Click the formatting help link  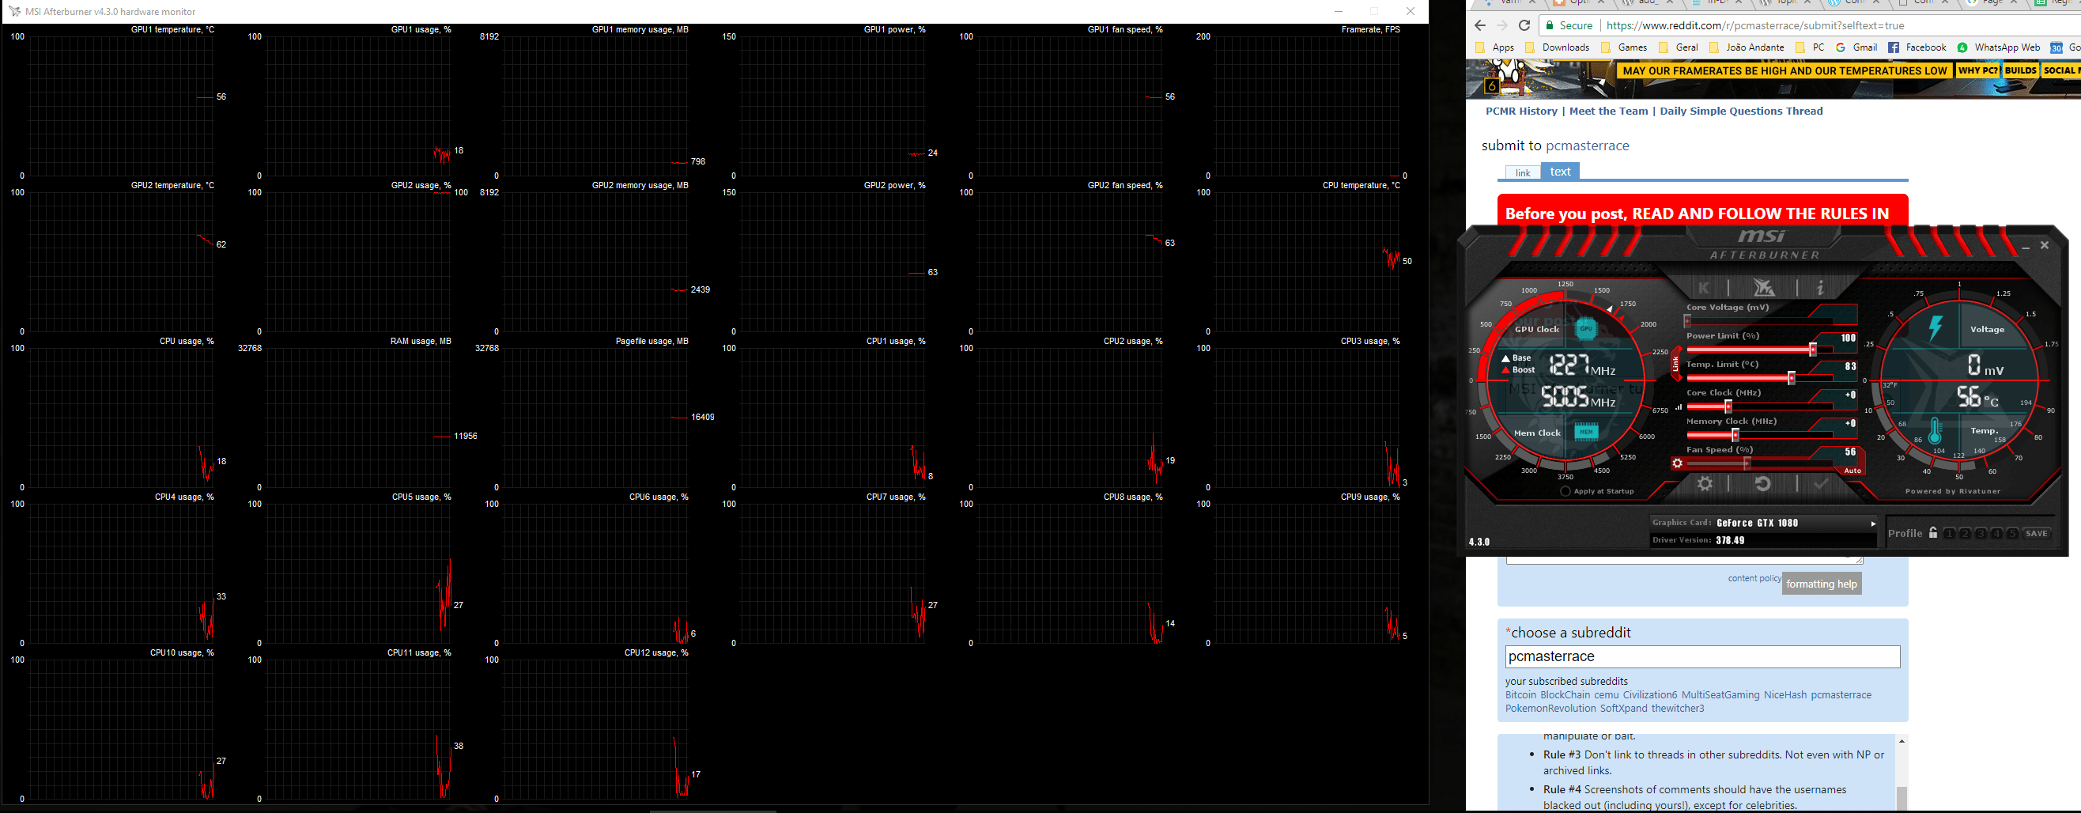coord(1821,583)
